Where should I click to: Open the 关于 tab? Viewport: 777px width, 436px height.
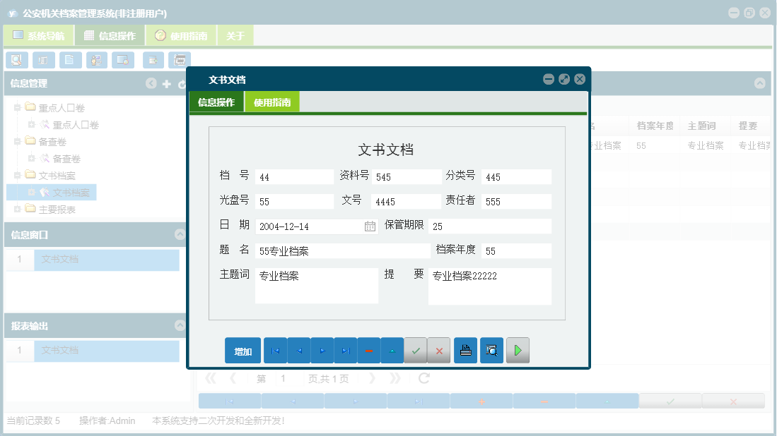pos(235,35)
